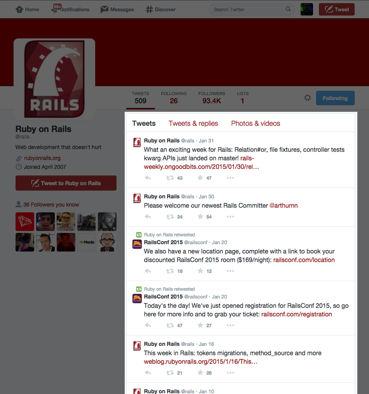Open the railsconf.com/registration link

tap(297, 314)
